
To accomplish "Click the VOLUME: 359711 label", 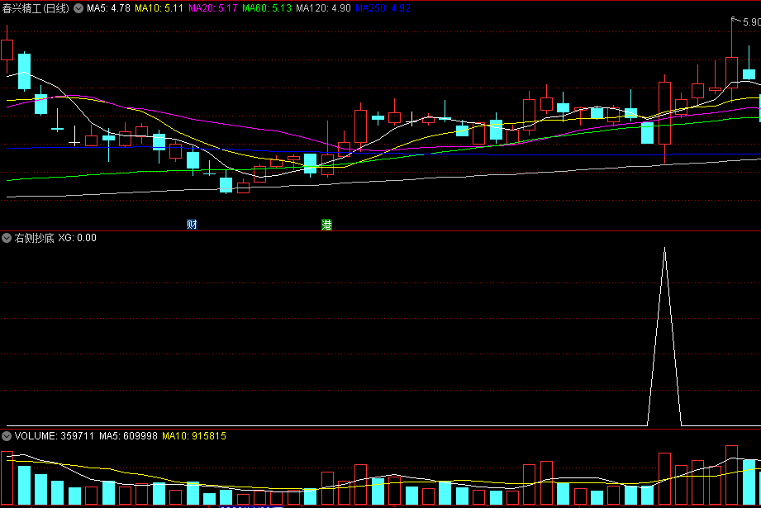I will pyautogui.click(x=55, y=435).
